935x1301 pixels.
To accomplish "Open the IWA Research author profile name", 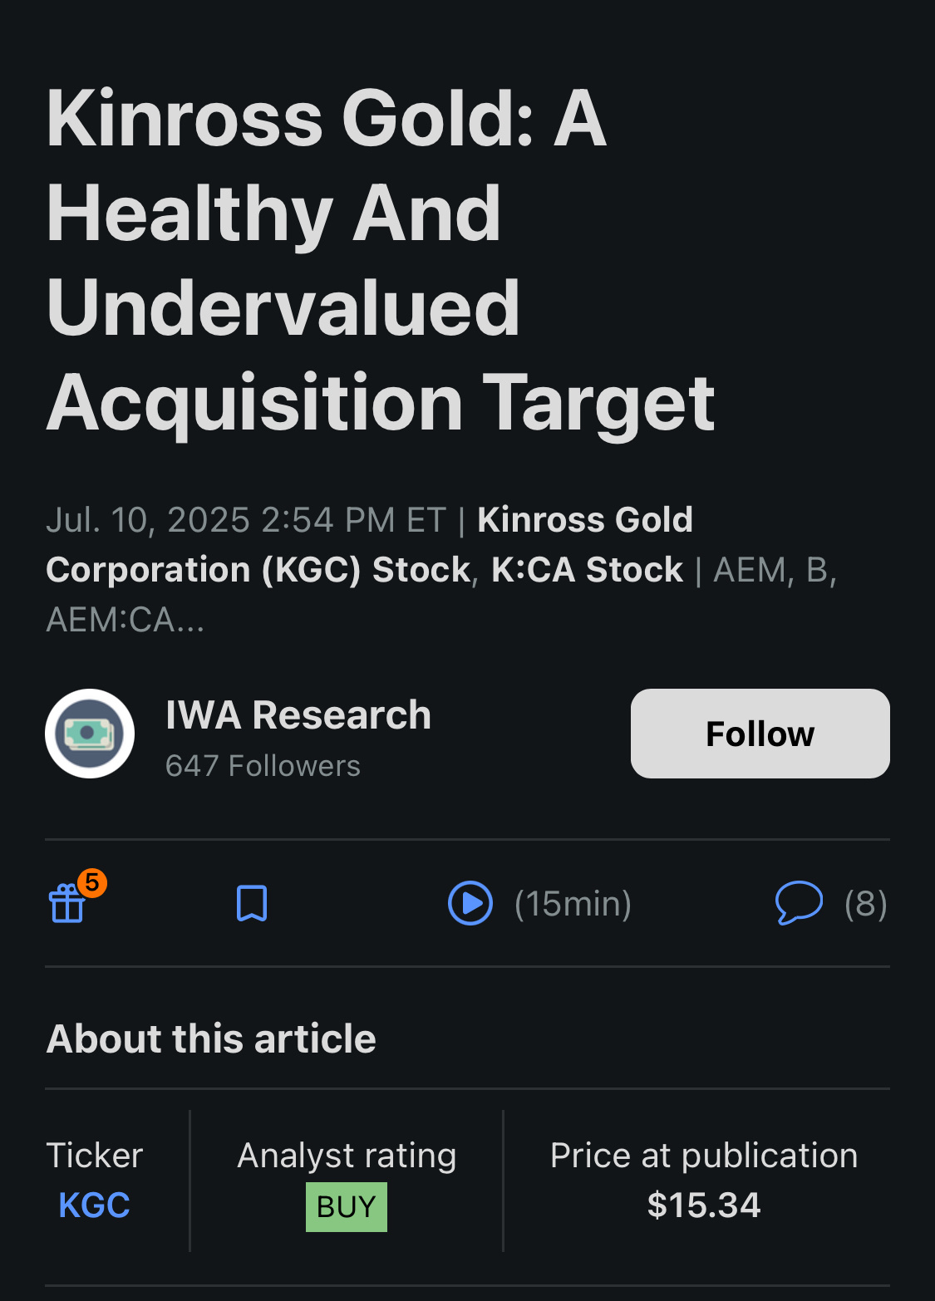I will point(298,714).
